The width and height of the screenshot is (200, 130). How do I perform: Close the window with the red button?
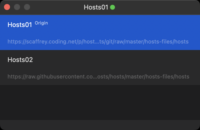click(x=7, y=7)
